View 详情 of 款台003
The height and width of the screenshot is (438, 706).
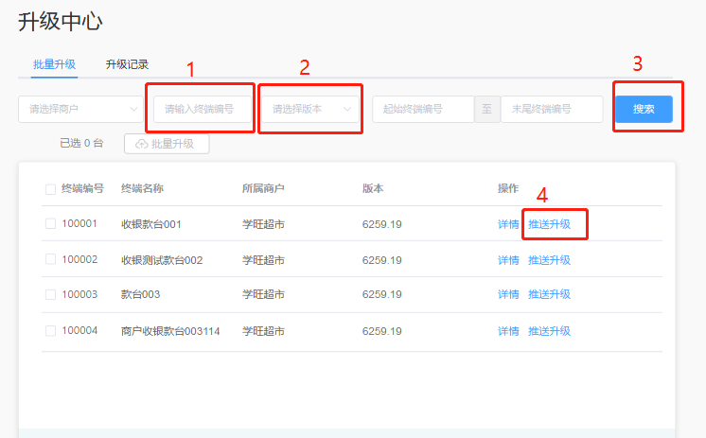click(508, 294)
